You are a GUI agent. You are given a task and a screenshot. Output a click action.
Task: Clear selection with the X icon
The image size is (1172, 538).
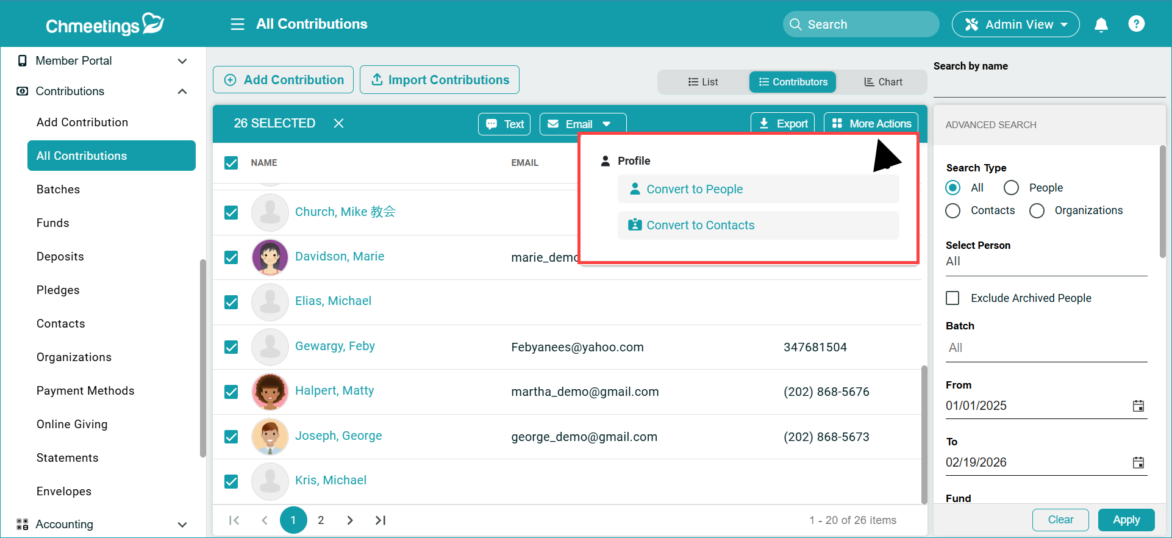click(339, 123)
